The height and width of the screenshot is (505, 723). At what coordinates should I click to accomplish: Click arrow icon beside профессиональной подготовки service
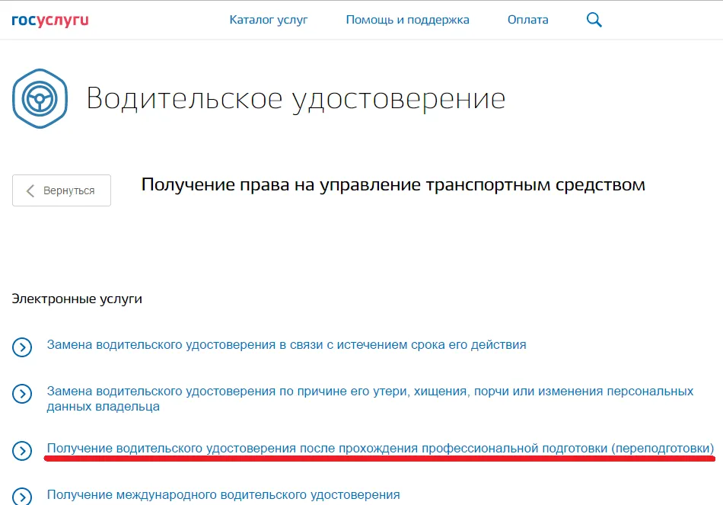(x=22, y=451)
